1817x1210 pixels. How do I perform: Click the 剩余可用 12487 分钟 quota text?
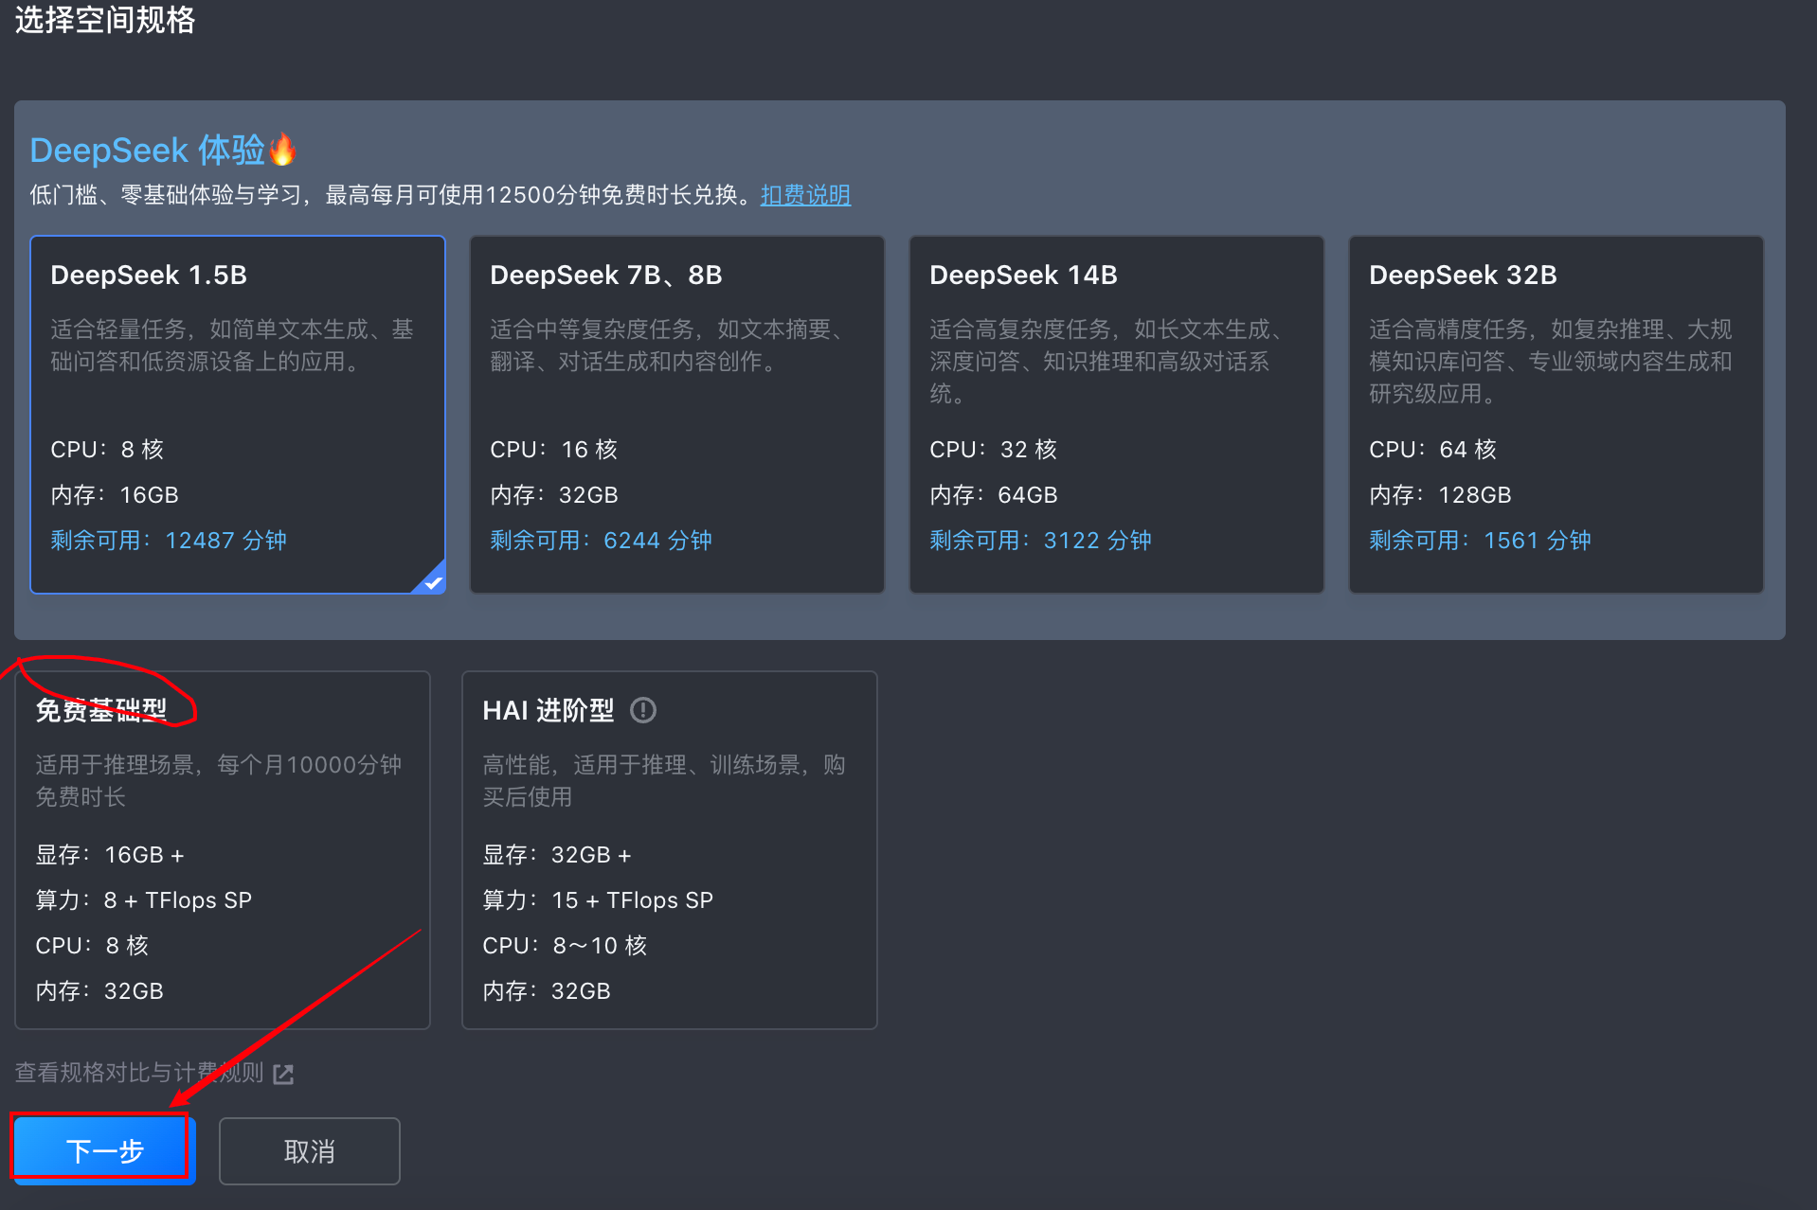[x=169, y=540]
